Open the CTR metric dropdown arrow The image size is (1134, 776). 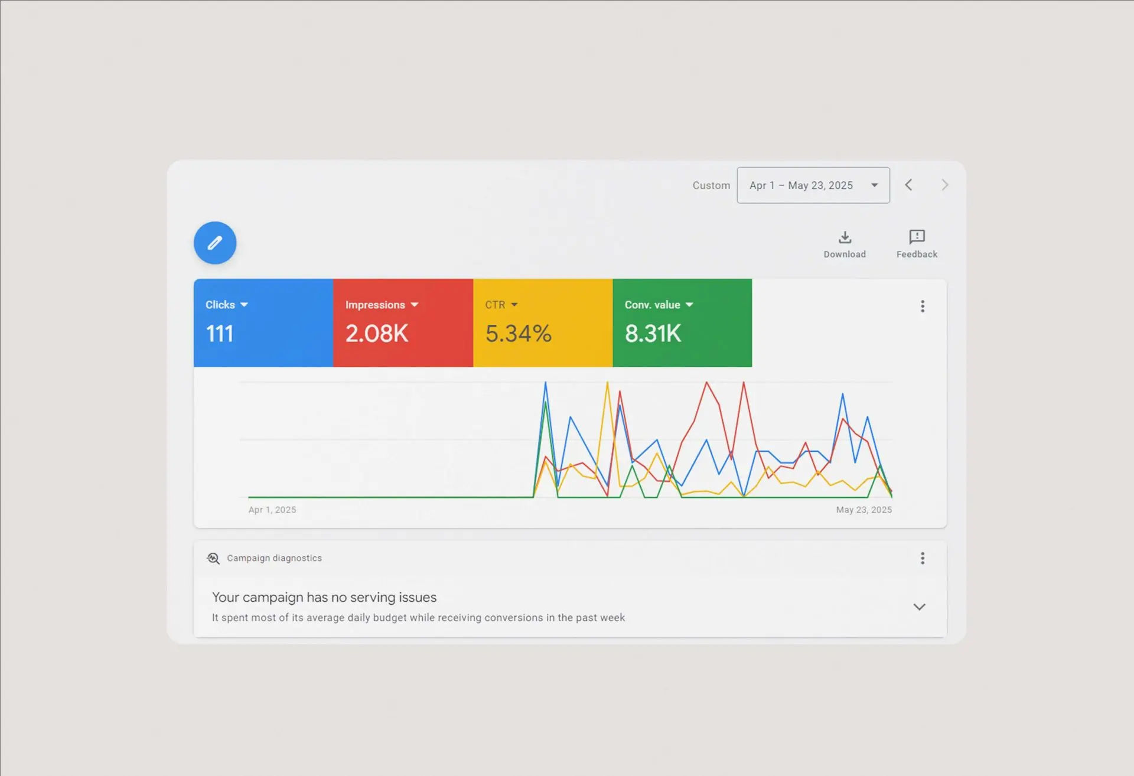pos(514,305)
